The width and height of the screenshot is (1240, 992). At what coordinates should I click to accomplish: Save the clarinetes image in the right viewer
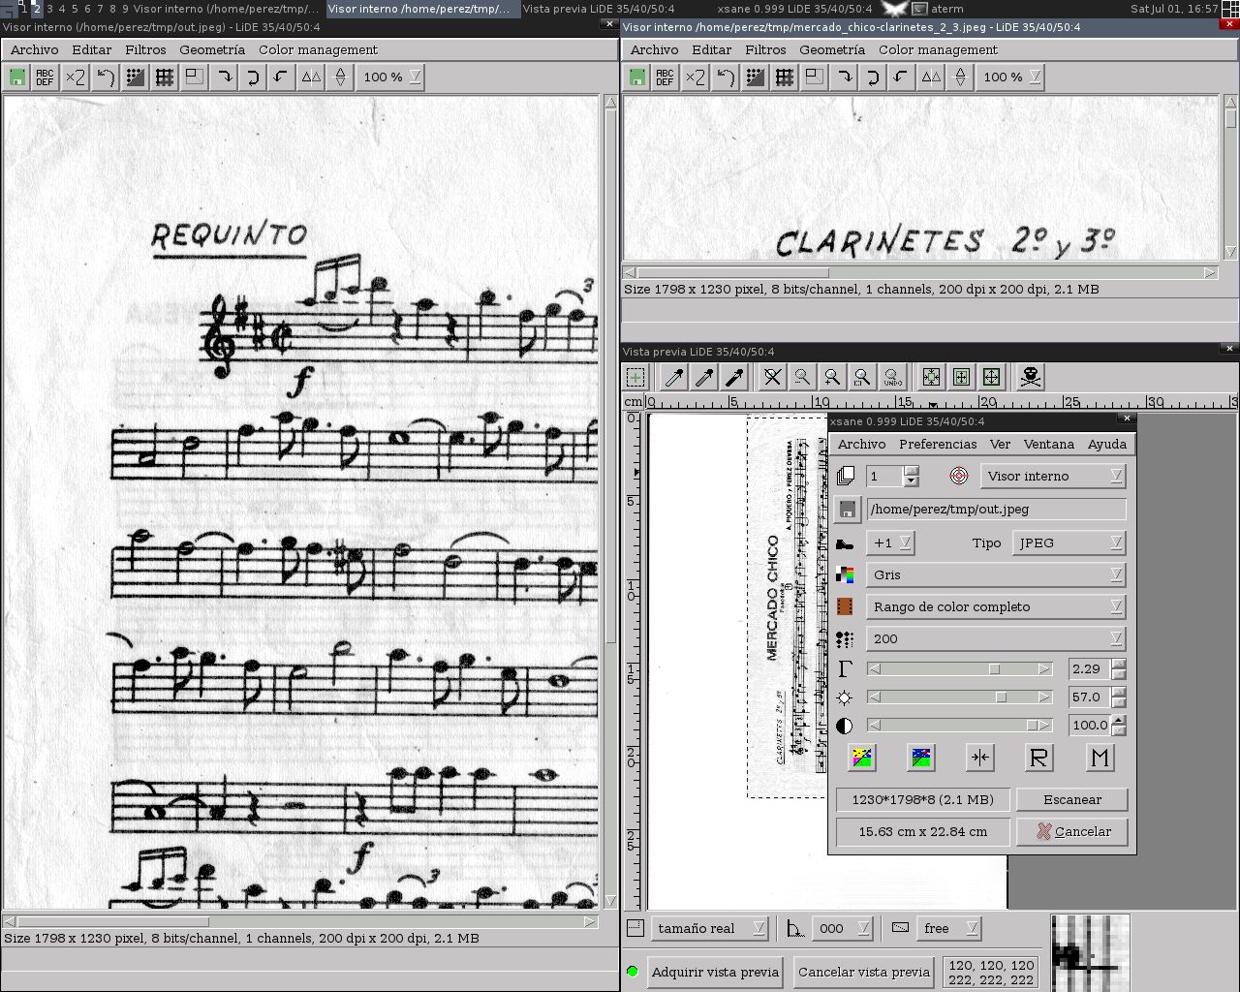pos(636,77)
